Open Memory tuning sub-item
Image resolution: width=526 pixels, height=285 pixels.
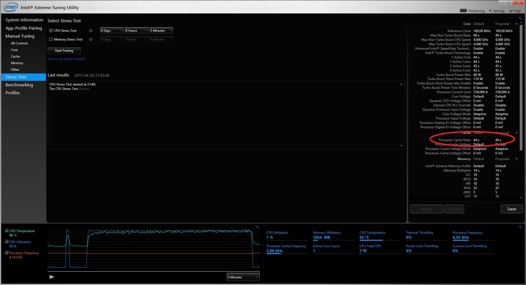coord(17,63)
